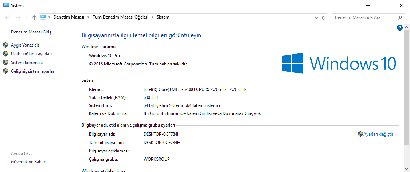This screenshot has height=172, width=410.
Task: Select the Windows 10 Pro text
Action: pos(104,56)
